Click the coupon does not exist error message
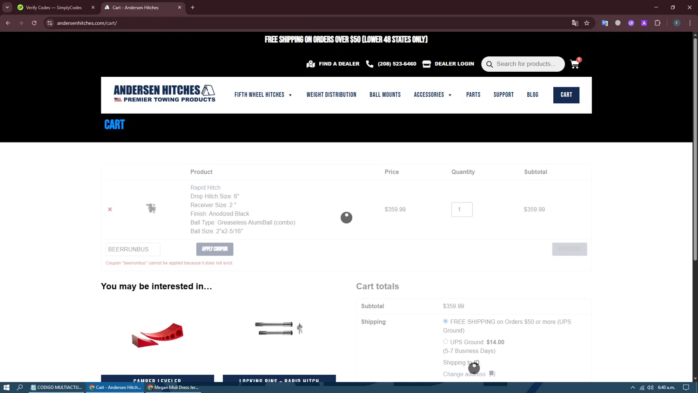698x393 pixels. click(x=169, y=263)
